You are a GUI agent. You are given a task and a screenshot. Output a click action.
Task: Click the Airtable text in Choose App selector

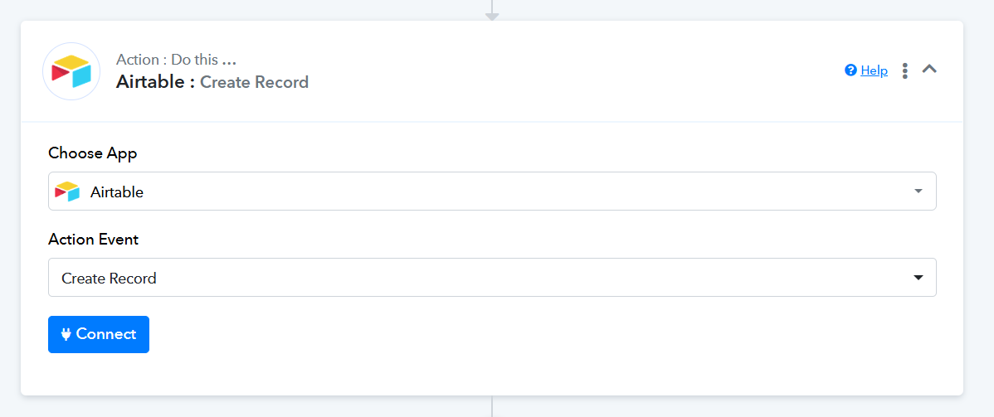pos(117,192)
